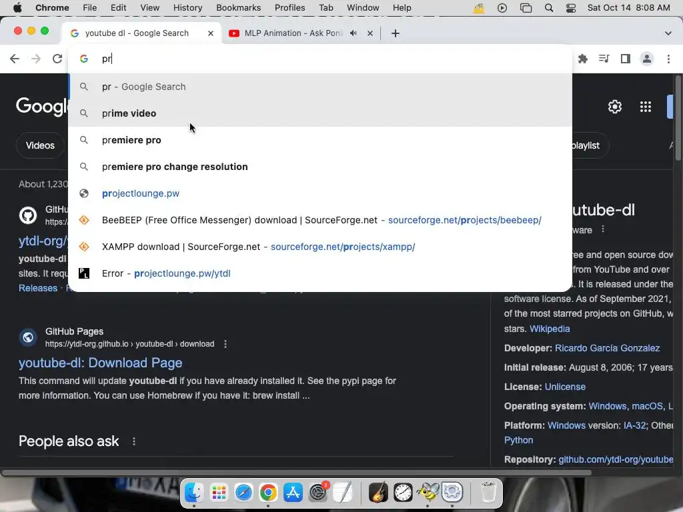
Task: Open the BeeBEEP bee icon in Dock
Action: click(428, 493)
